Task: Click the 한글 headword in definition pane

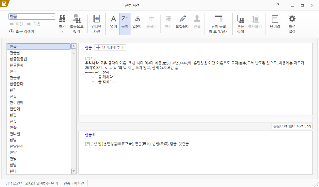Action: point(88,48)
